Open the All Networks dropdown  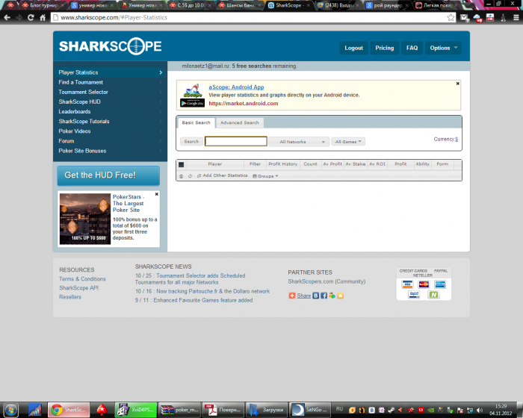coord(299,142)
